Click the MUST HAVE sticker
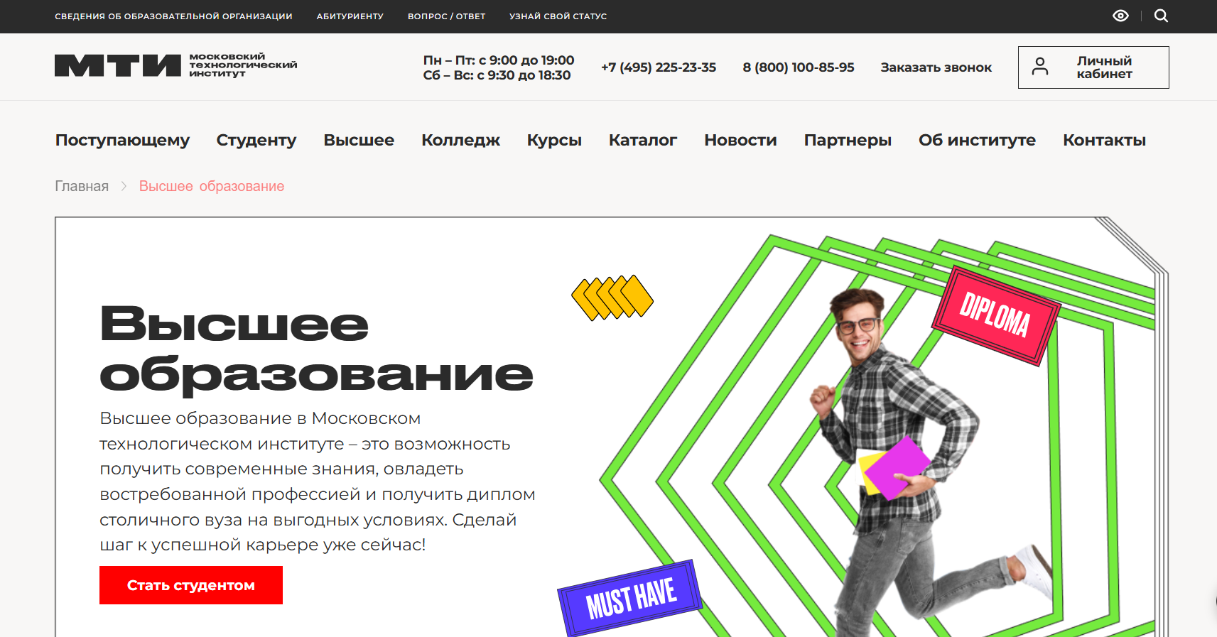The image size is (1217, 637). pos(630,598)
